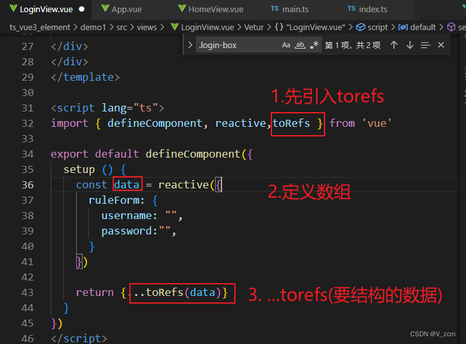Select demo1 breadcrumb folder
This screenshot has width=466, height=344.
(93, 28)
